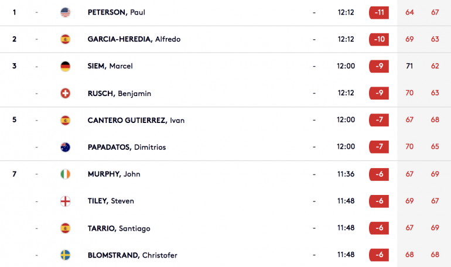
Task: Click Murphy's -6 score badge
Action: (379, 174)
